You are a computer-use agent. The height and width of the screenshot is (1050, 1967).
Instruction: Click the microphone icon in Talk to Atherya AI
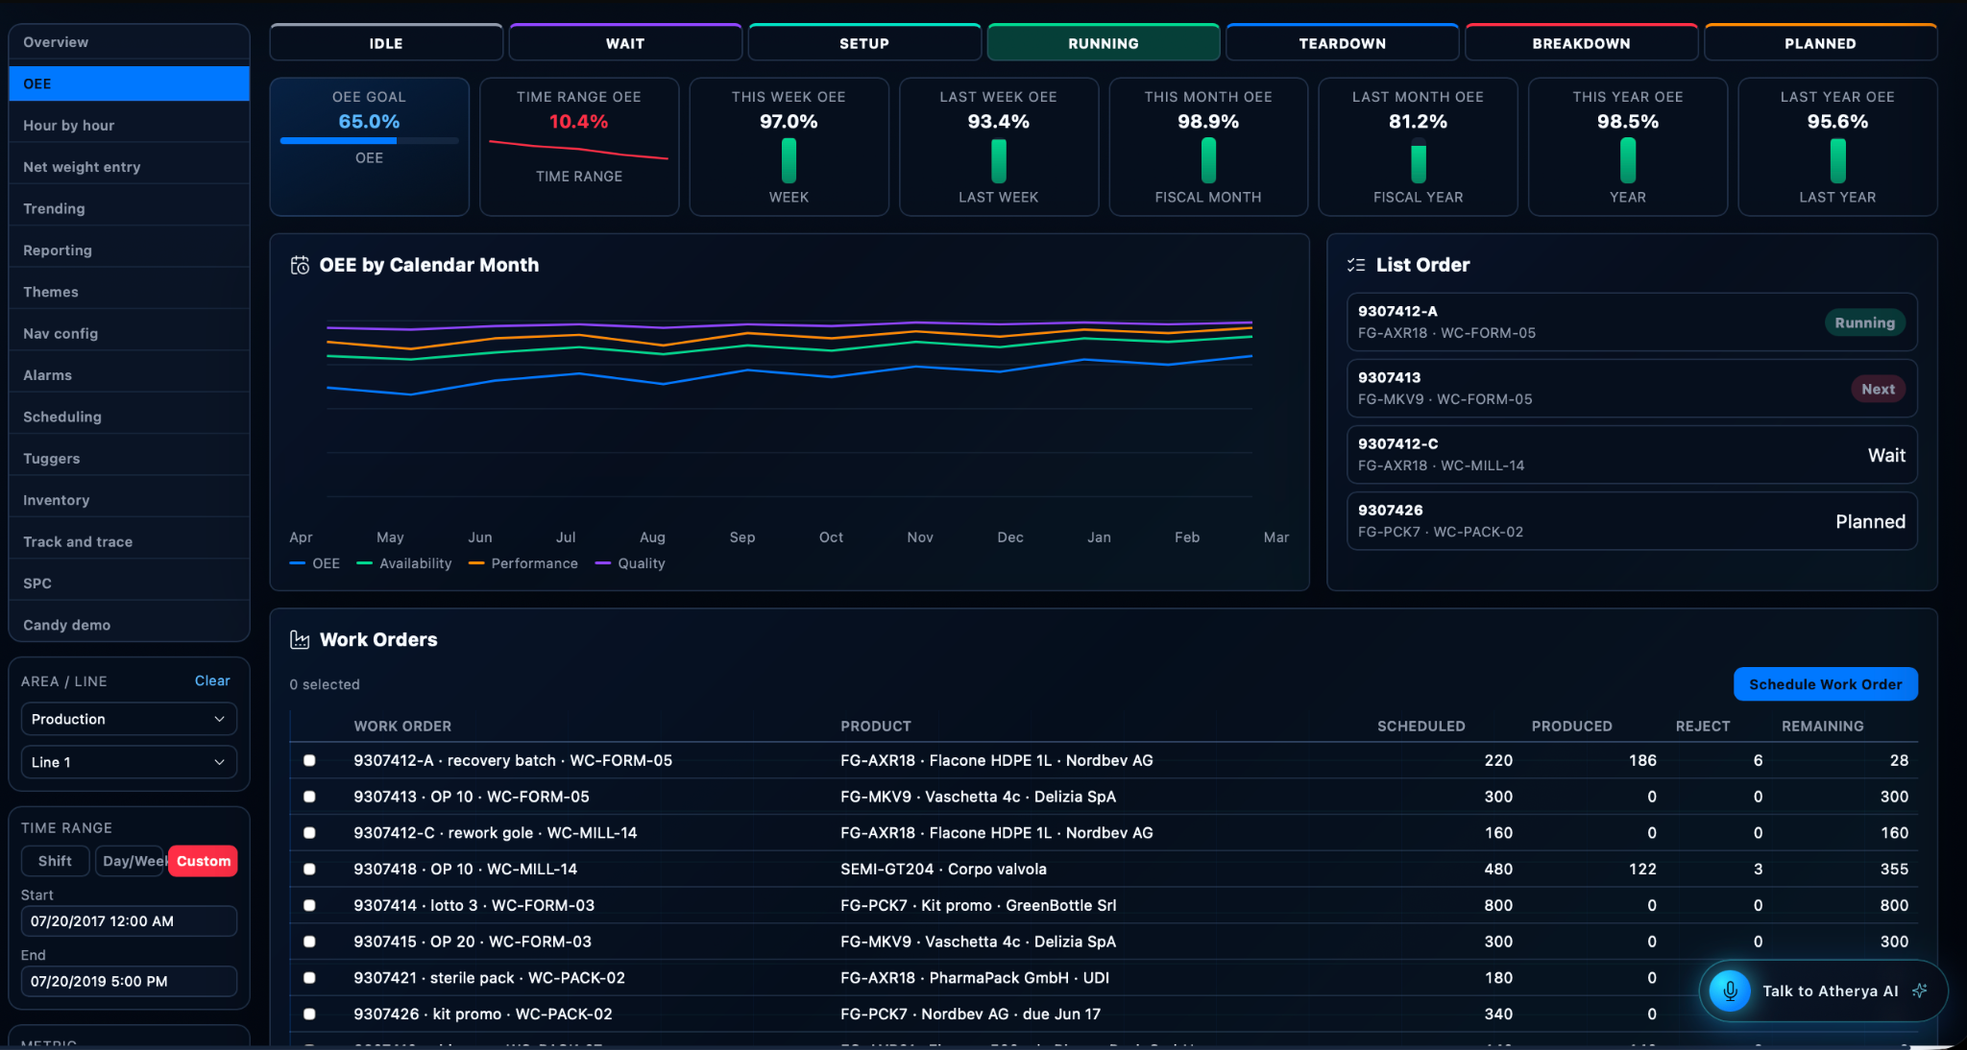coord(1730,990)
